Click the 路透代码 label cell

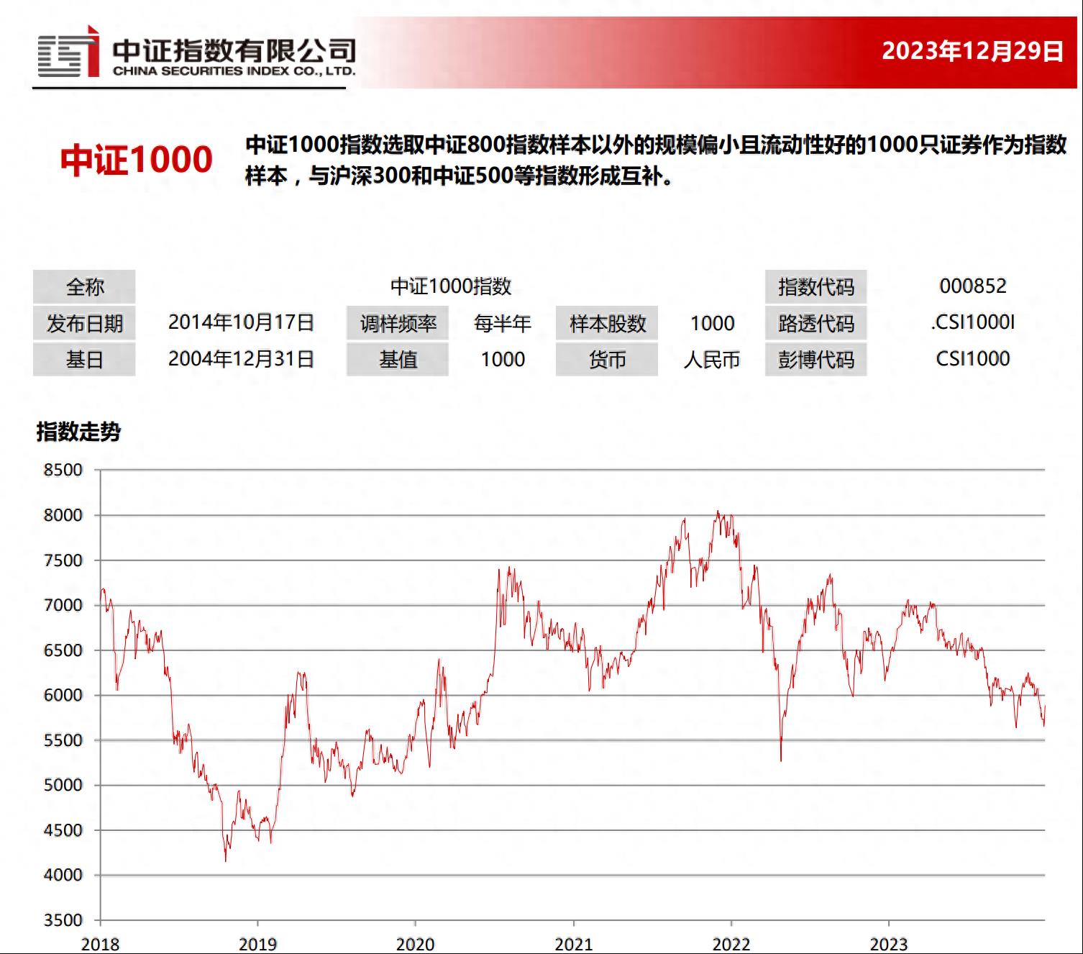[815, 324]
